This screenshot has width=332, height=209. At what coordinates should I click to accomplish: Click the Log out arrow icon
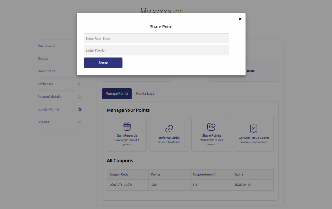(79, 122)
